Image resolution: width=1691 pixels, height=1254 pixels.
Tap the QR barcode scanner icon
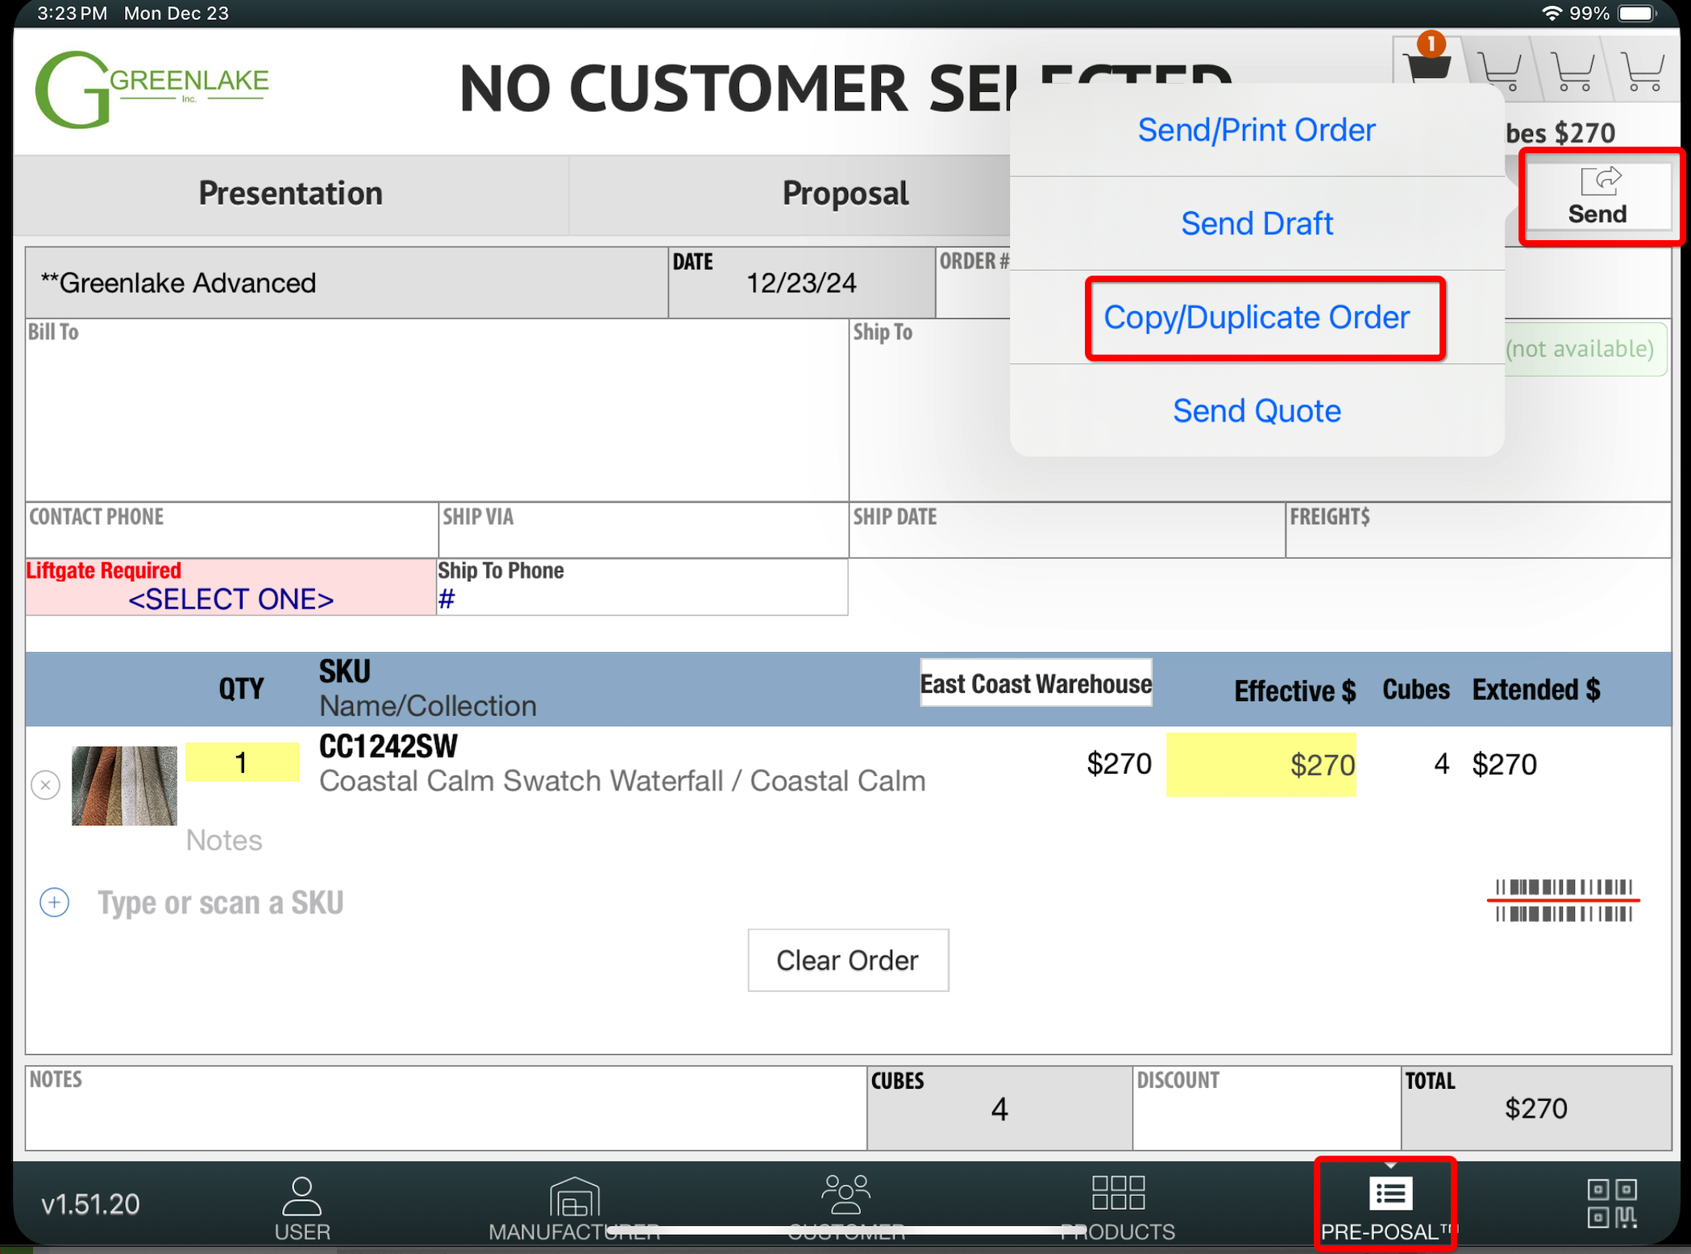[1611, 1202]
